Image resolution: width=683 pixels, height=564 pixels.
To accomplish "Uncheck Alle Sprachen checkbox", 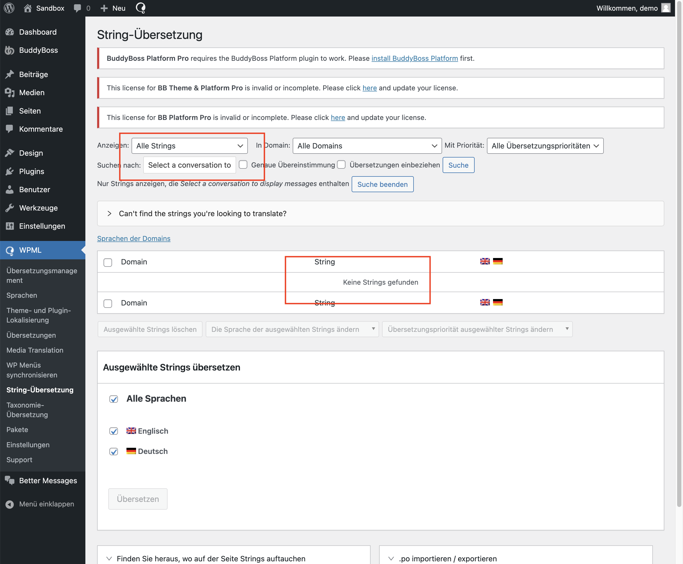I will [x=113, y=399].
